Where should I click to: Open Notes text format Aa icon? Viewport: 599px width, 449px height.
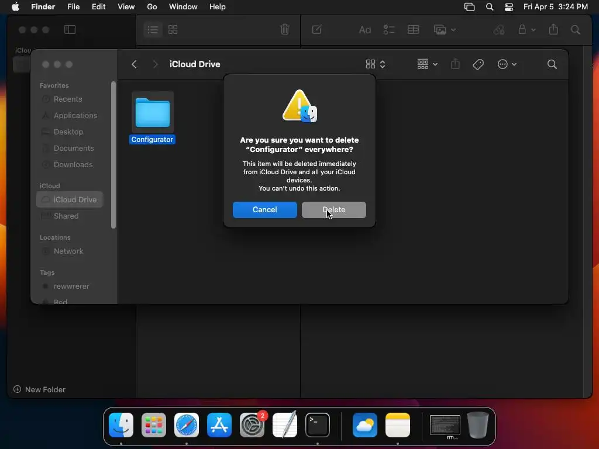(x=365, y=29)
